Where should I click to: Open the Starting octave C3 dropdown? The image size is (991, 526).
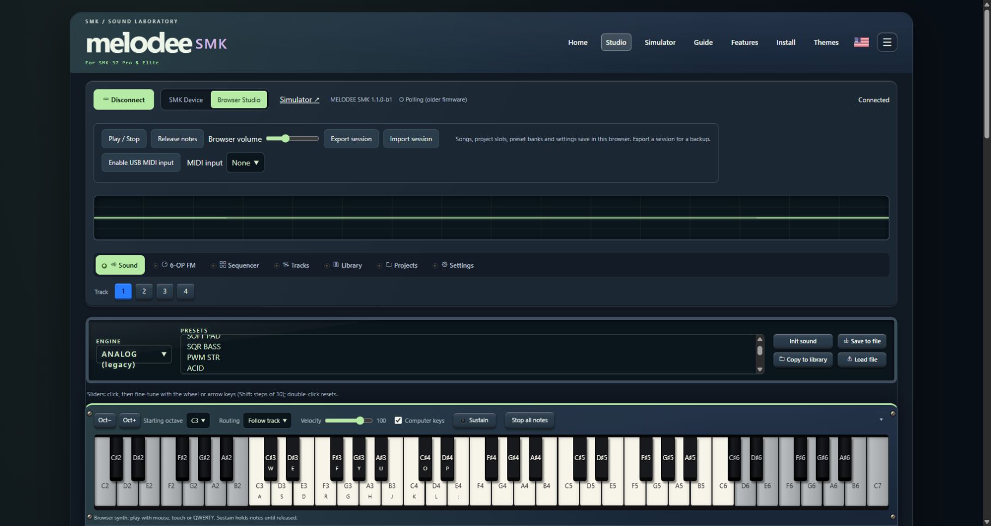click(x=198, y=420)
